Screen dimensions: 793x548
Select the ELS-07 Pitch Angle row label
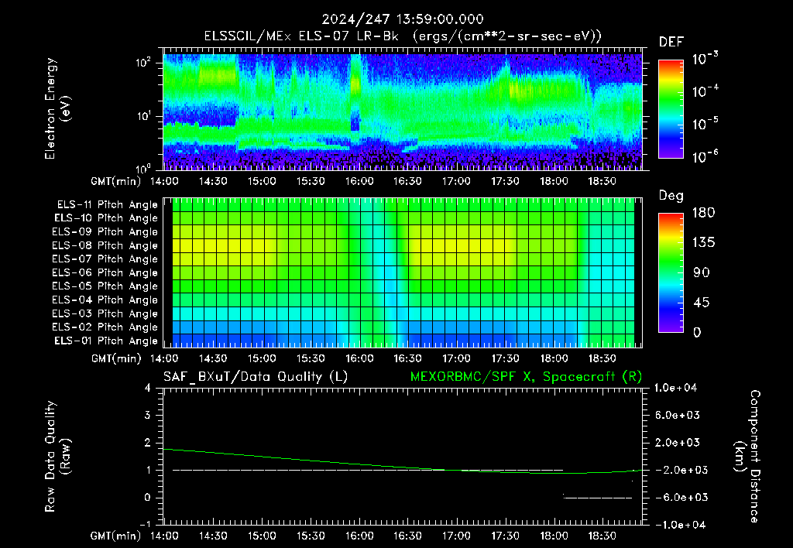[x=105, y=259]
